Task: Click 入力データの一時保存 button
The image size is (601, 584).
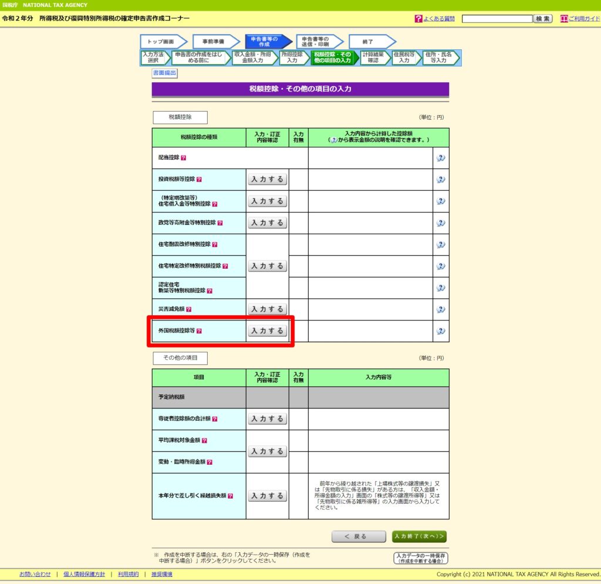Action: (421, 558)
